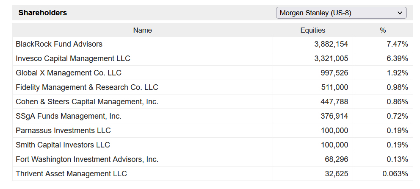Viewport: 420px width, 189px height.
Task: Click Fidelity's 511,000 equities value
Action: 334,87
